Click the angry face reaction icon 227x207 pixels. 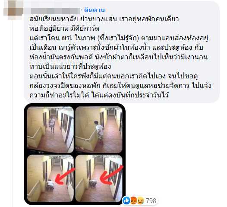coord(134,201)
